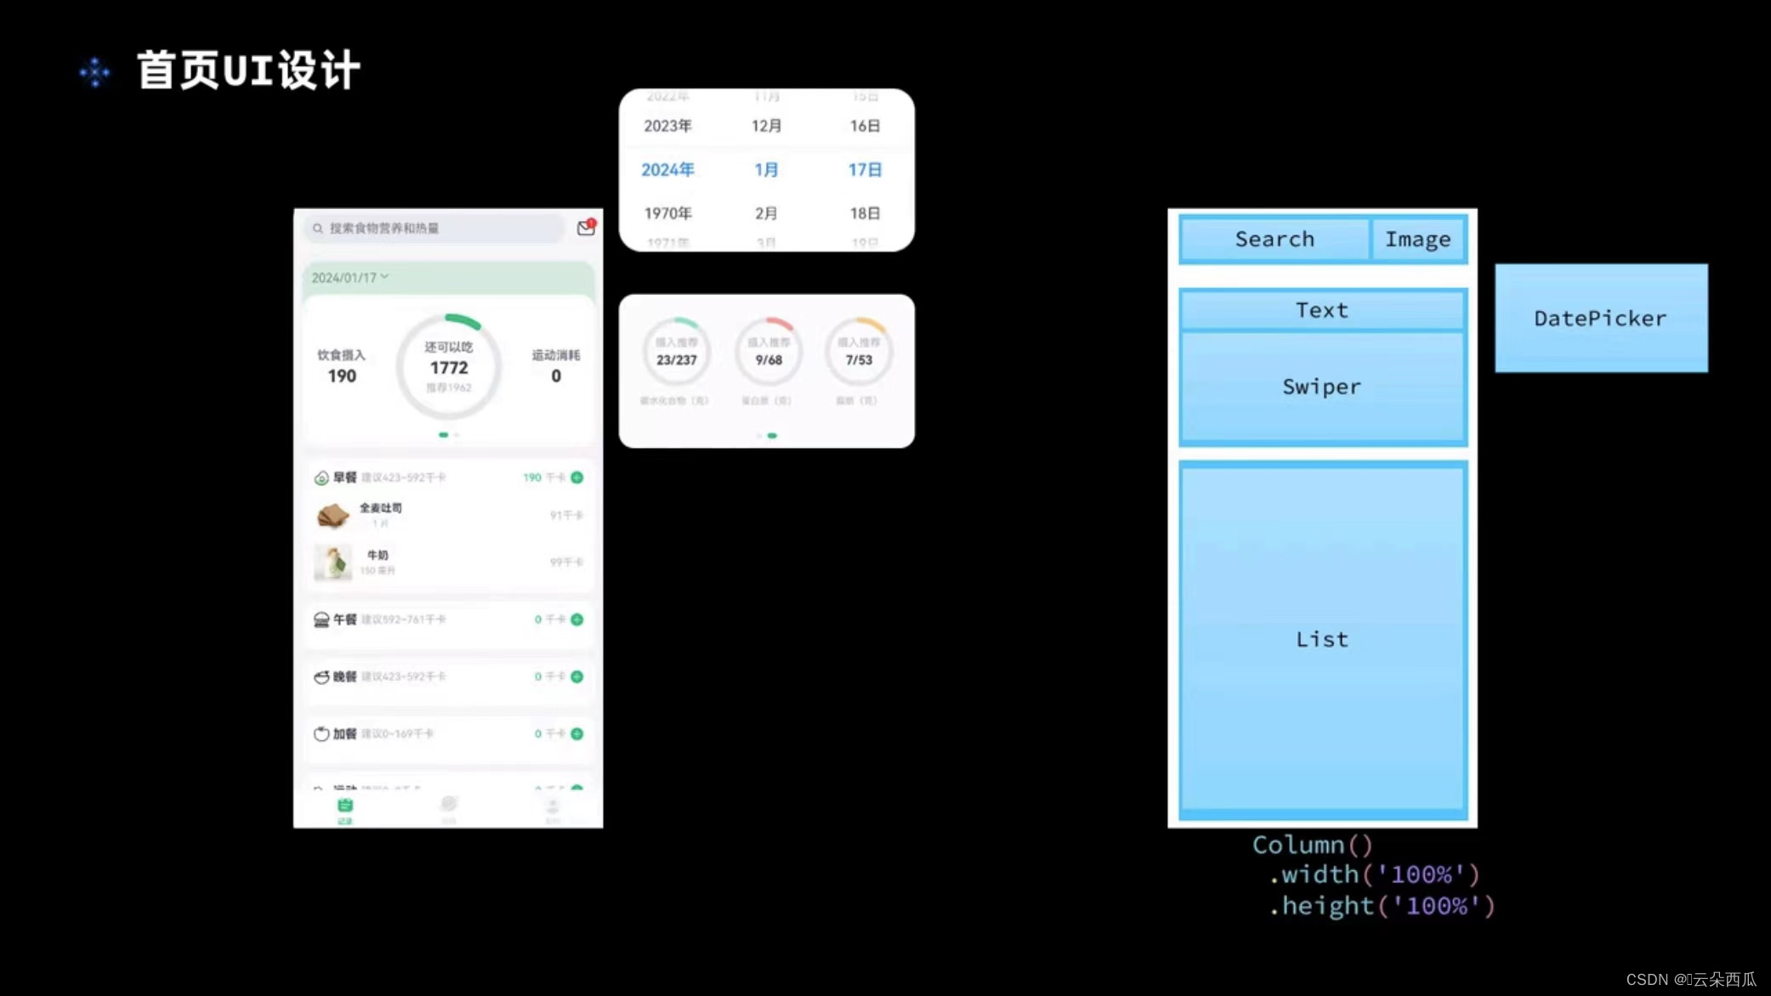The width and height of the screenshot is (1771, 996).
Task: Select the Search tab in UI layout
Action: click(1274, 238)
